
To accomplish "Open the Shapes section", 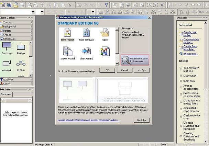I will coord(16,35).
